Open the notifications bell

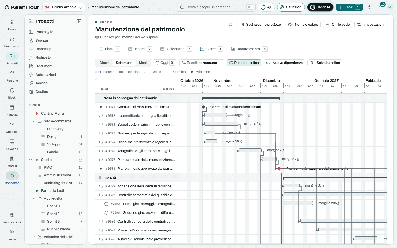coord(380,7)
